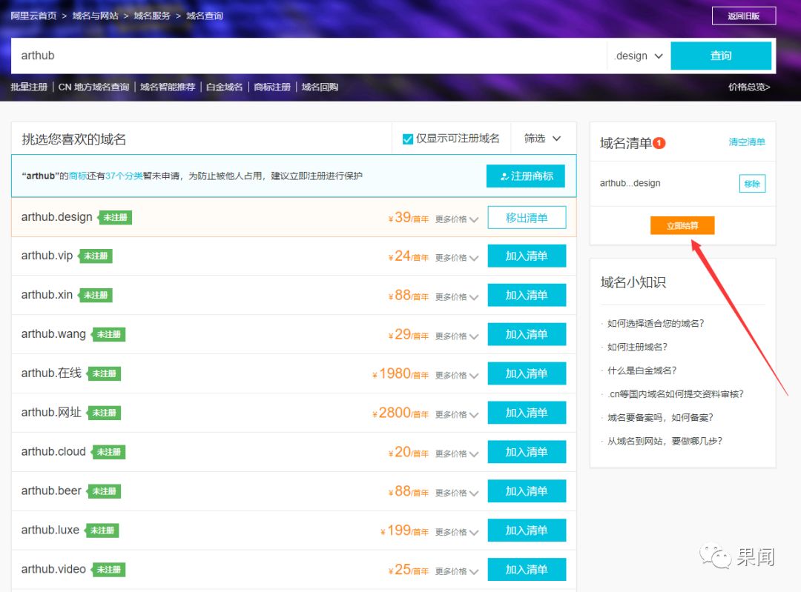
Task: Open CN 地方域名查询 link
Action: (93, 87)
